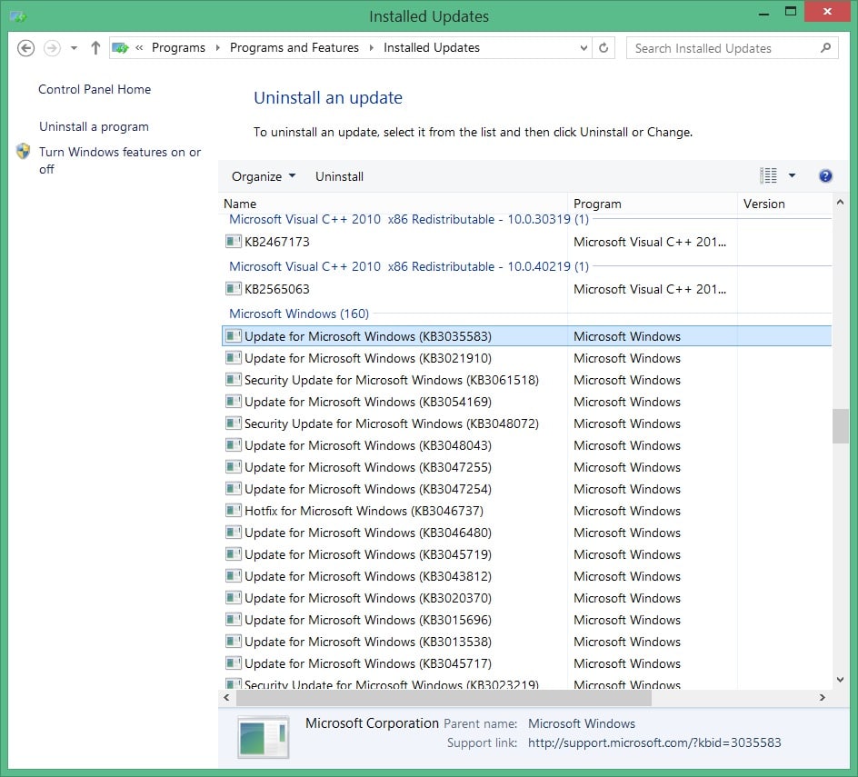Select Update for Microsoft Windows (KB3045717)
The width and height of the screenshot is (858, 777).
click(x=526, y=663)
